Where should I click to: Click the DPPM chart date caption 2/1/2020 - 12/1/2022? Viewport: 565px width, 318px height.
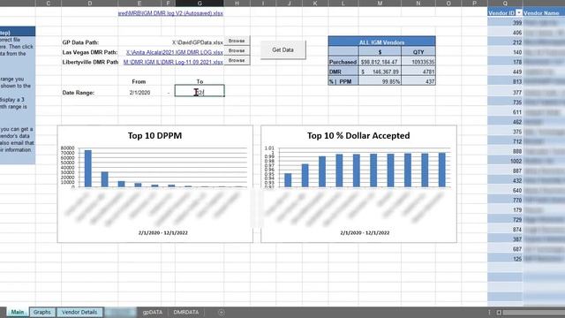point(162,233)
